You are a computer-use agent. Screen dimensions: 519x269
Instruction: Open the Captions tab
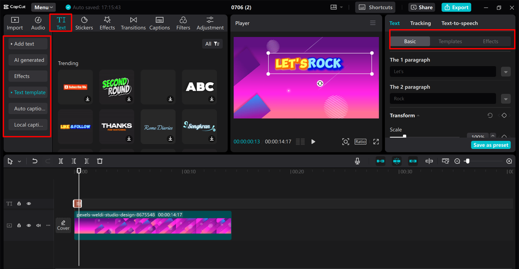pos(159,23)
